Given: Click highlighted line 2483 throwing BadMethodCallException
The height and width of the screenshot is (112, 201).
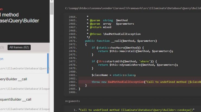Looking at the screenshot, I should pyautogui.click(x=140, y=82).
